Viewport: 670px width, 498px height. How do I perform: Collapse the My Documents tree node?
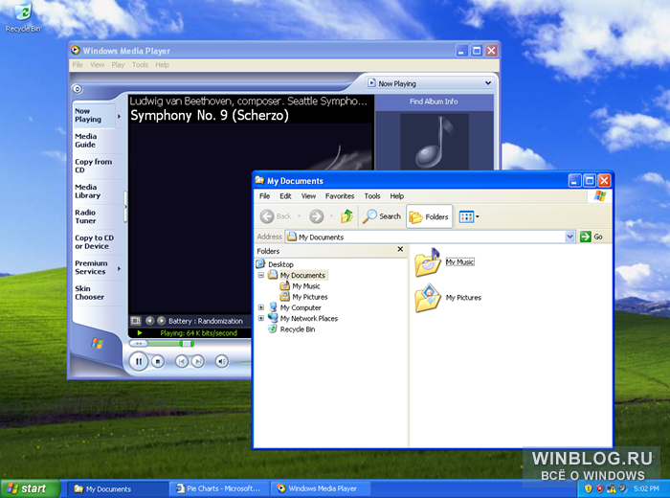coord(261,275)
